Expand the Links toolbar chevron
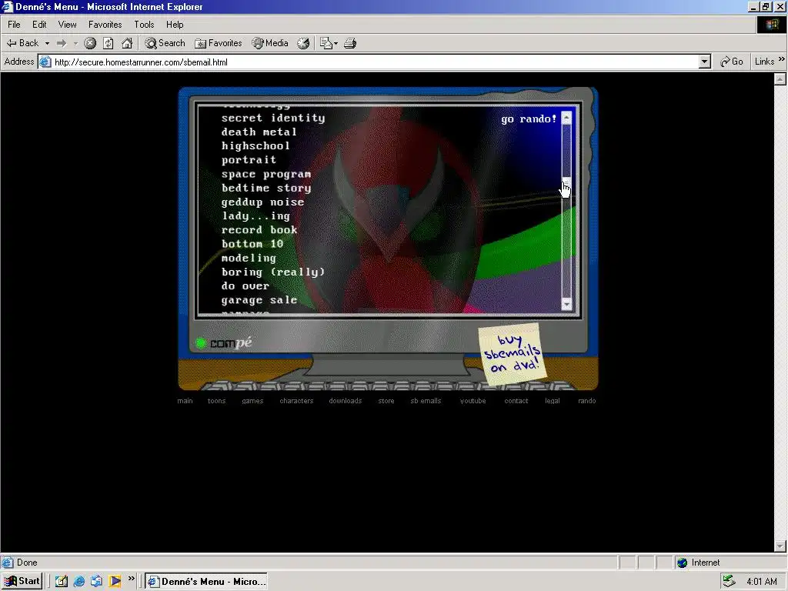The image size is (788, 591). pyautogui.click(x=782, y=59)
